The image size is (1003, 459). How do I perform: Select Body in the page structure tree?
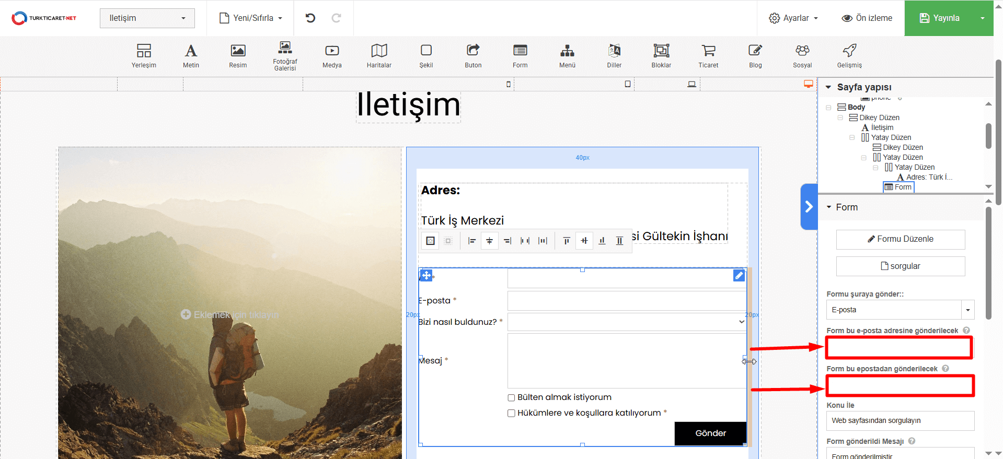856,107
